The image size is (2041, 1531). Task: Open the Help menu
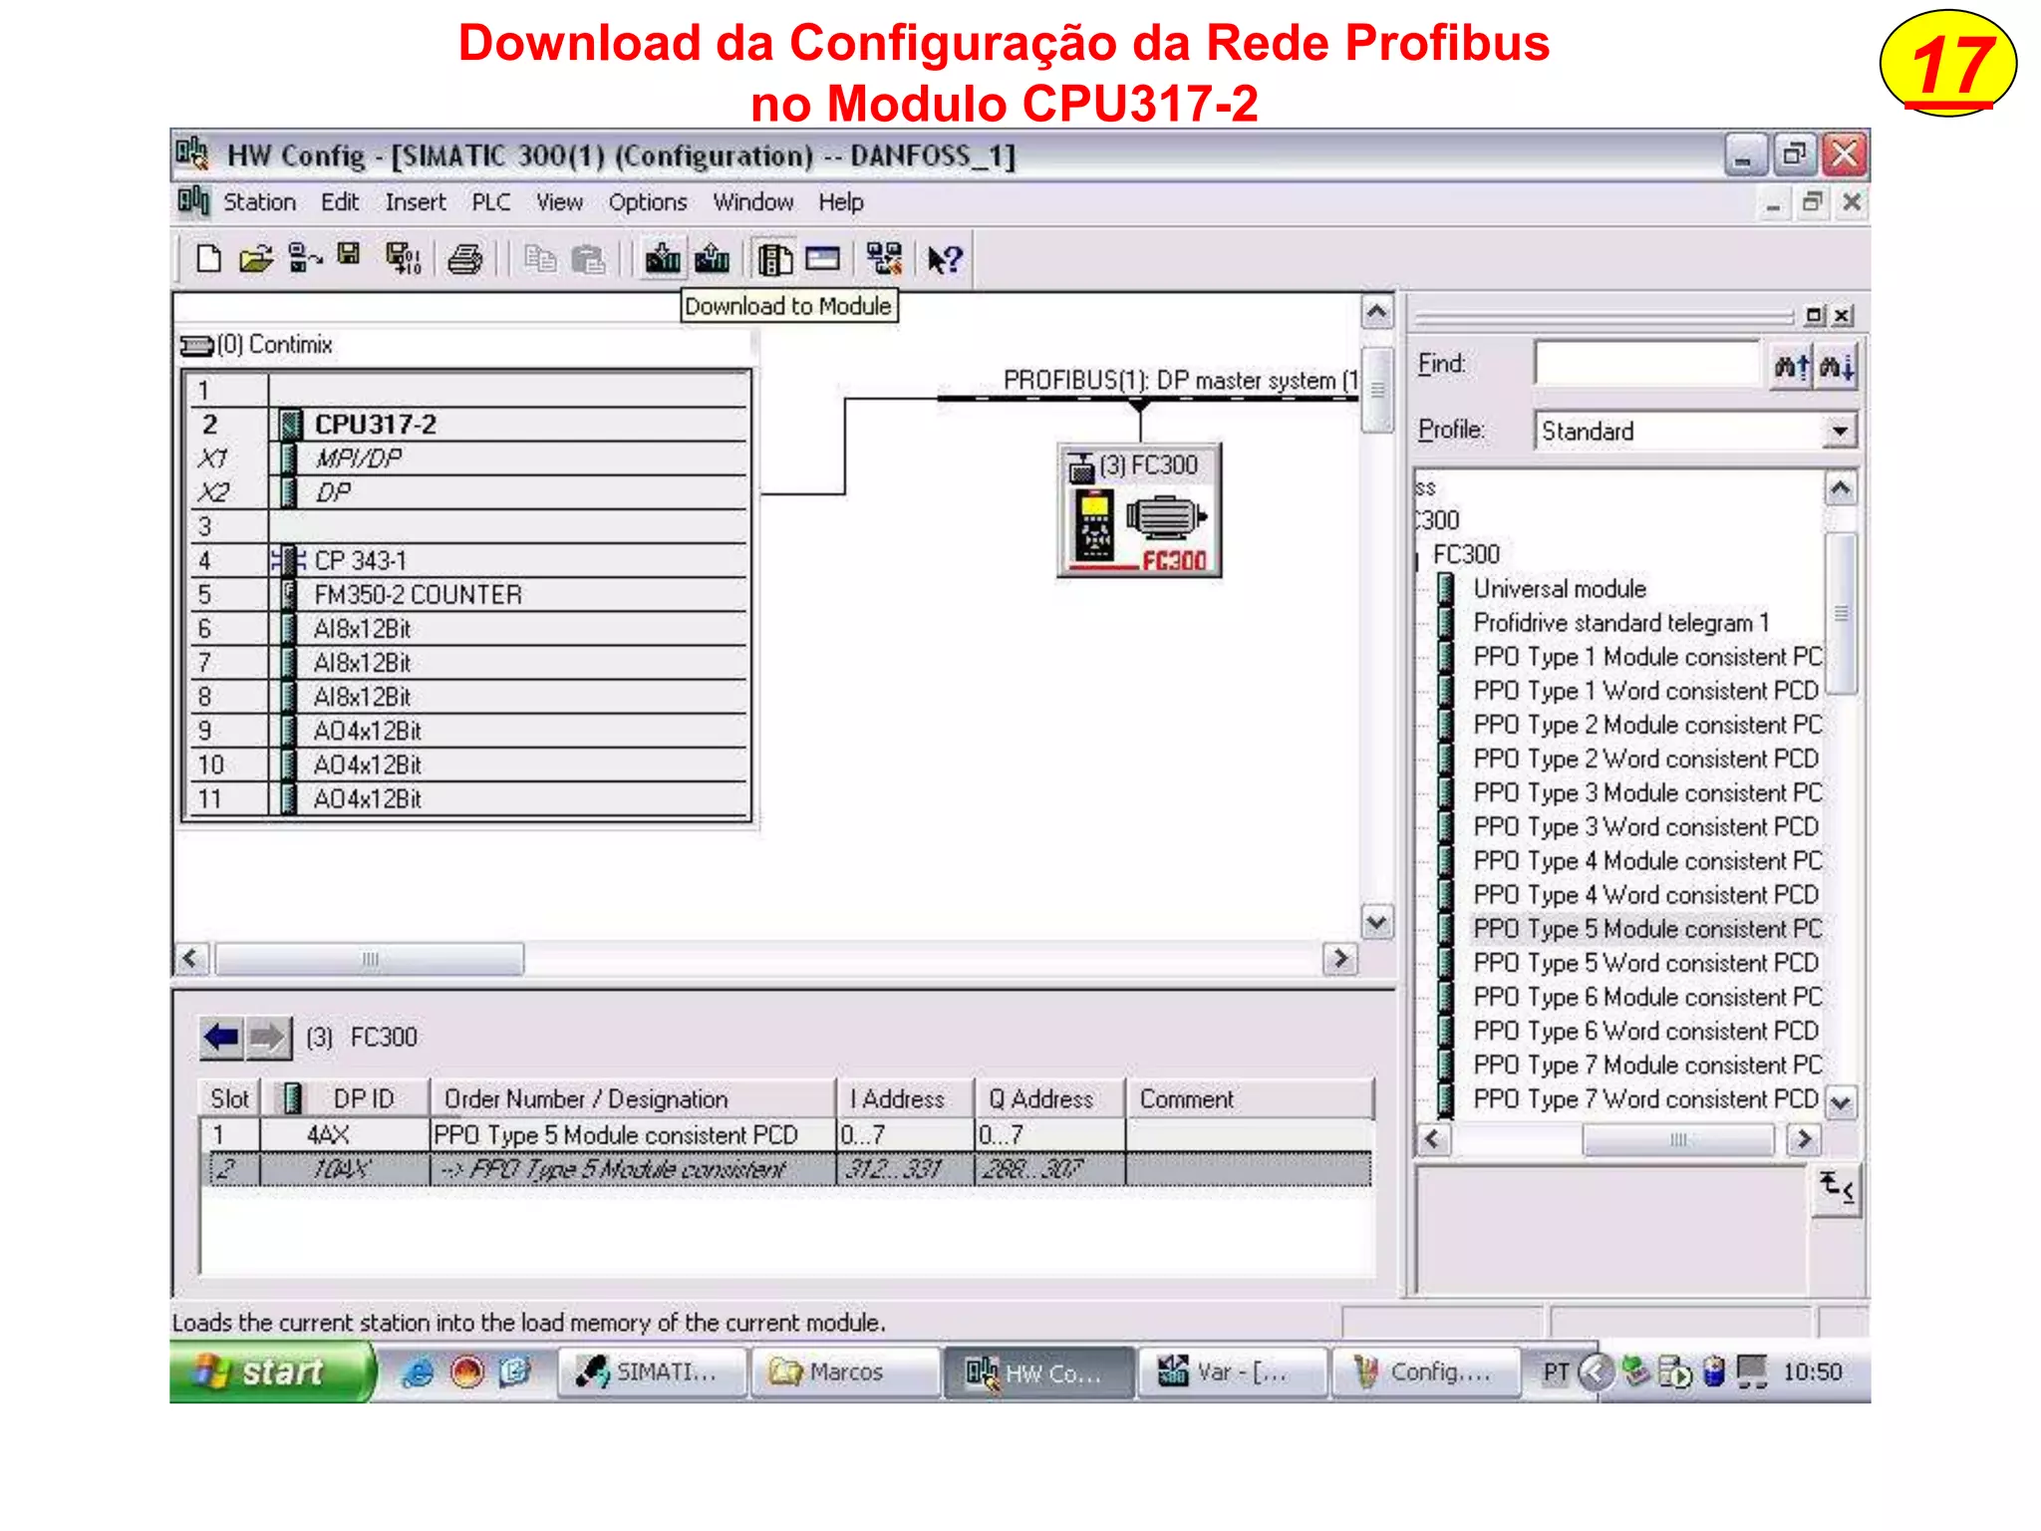tap(841, 202)
